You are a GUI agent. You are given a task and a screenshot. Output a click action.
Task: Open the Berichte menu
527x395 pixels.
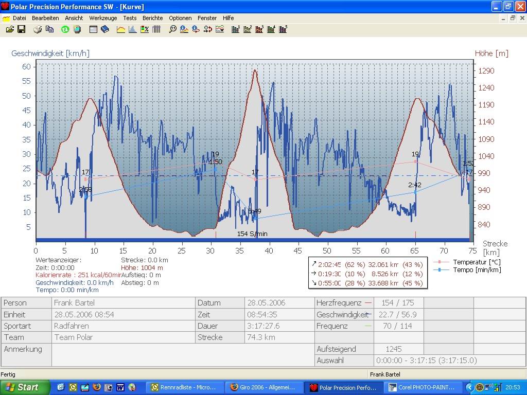click(x=152, y=18)
